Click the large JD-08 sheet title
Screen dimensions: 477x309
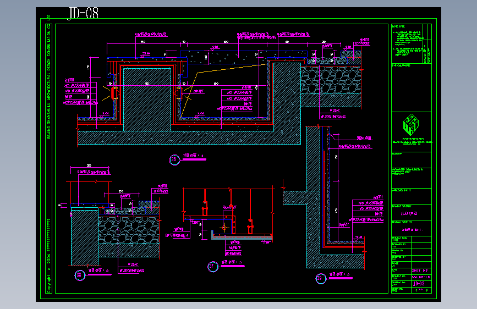pos(83,13)
